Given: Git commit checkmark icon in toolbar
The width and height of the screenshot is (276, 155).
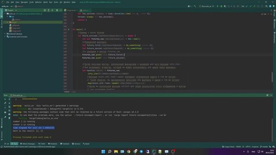Looking at the screenshot, I should point(251,6).
